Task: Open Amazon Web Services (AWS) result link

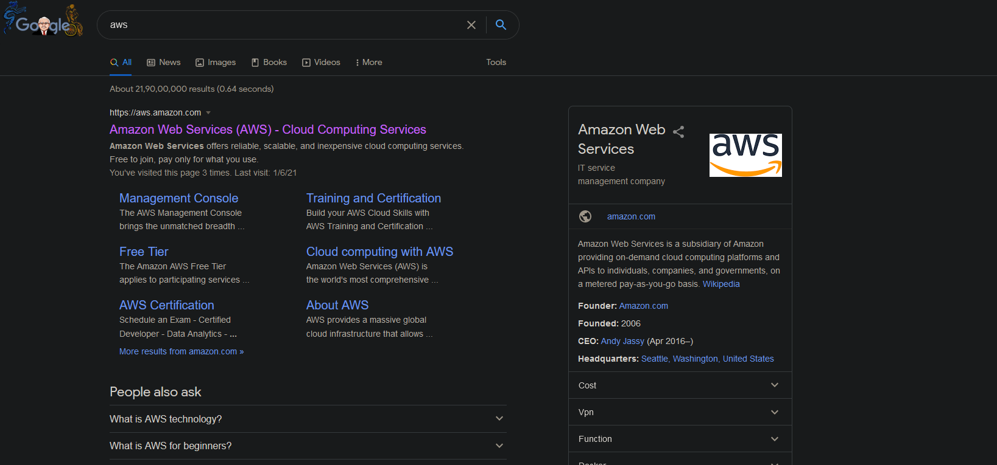Action: click(x=267, y=129)
